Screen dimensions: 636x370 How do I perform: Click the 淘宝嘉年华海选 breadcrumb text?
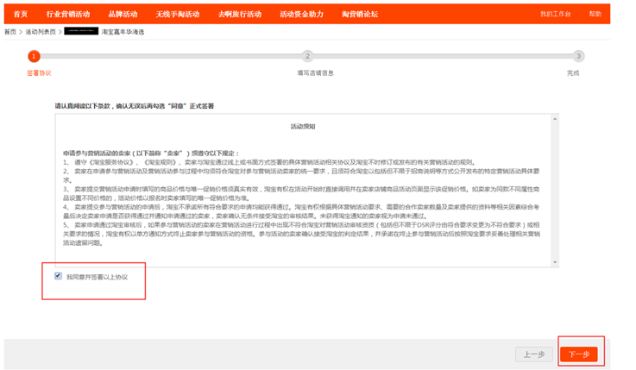pos(123,32)
